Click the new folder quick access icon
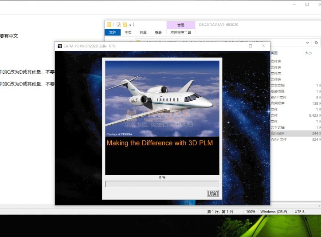 (x=125, y=24)
